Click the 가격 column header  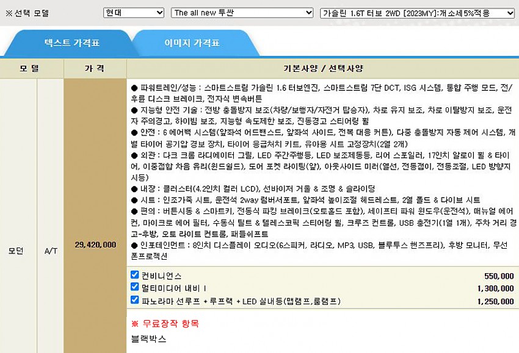coord(95,68)
